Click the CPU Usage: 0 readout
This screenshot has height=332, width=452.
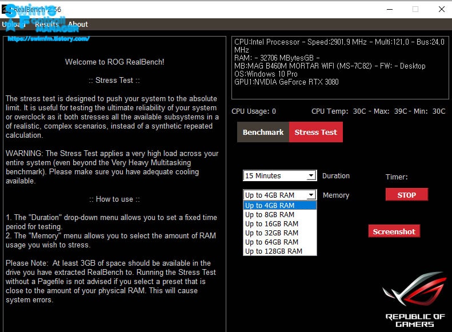[x=253, y=111]
